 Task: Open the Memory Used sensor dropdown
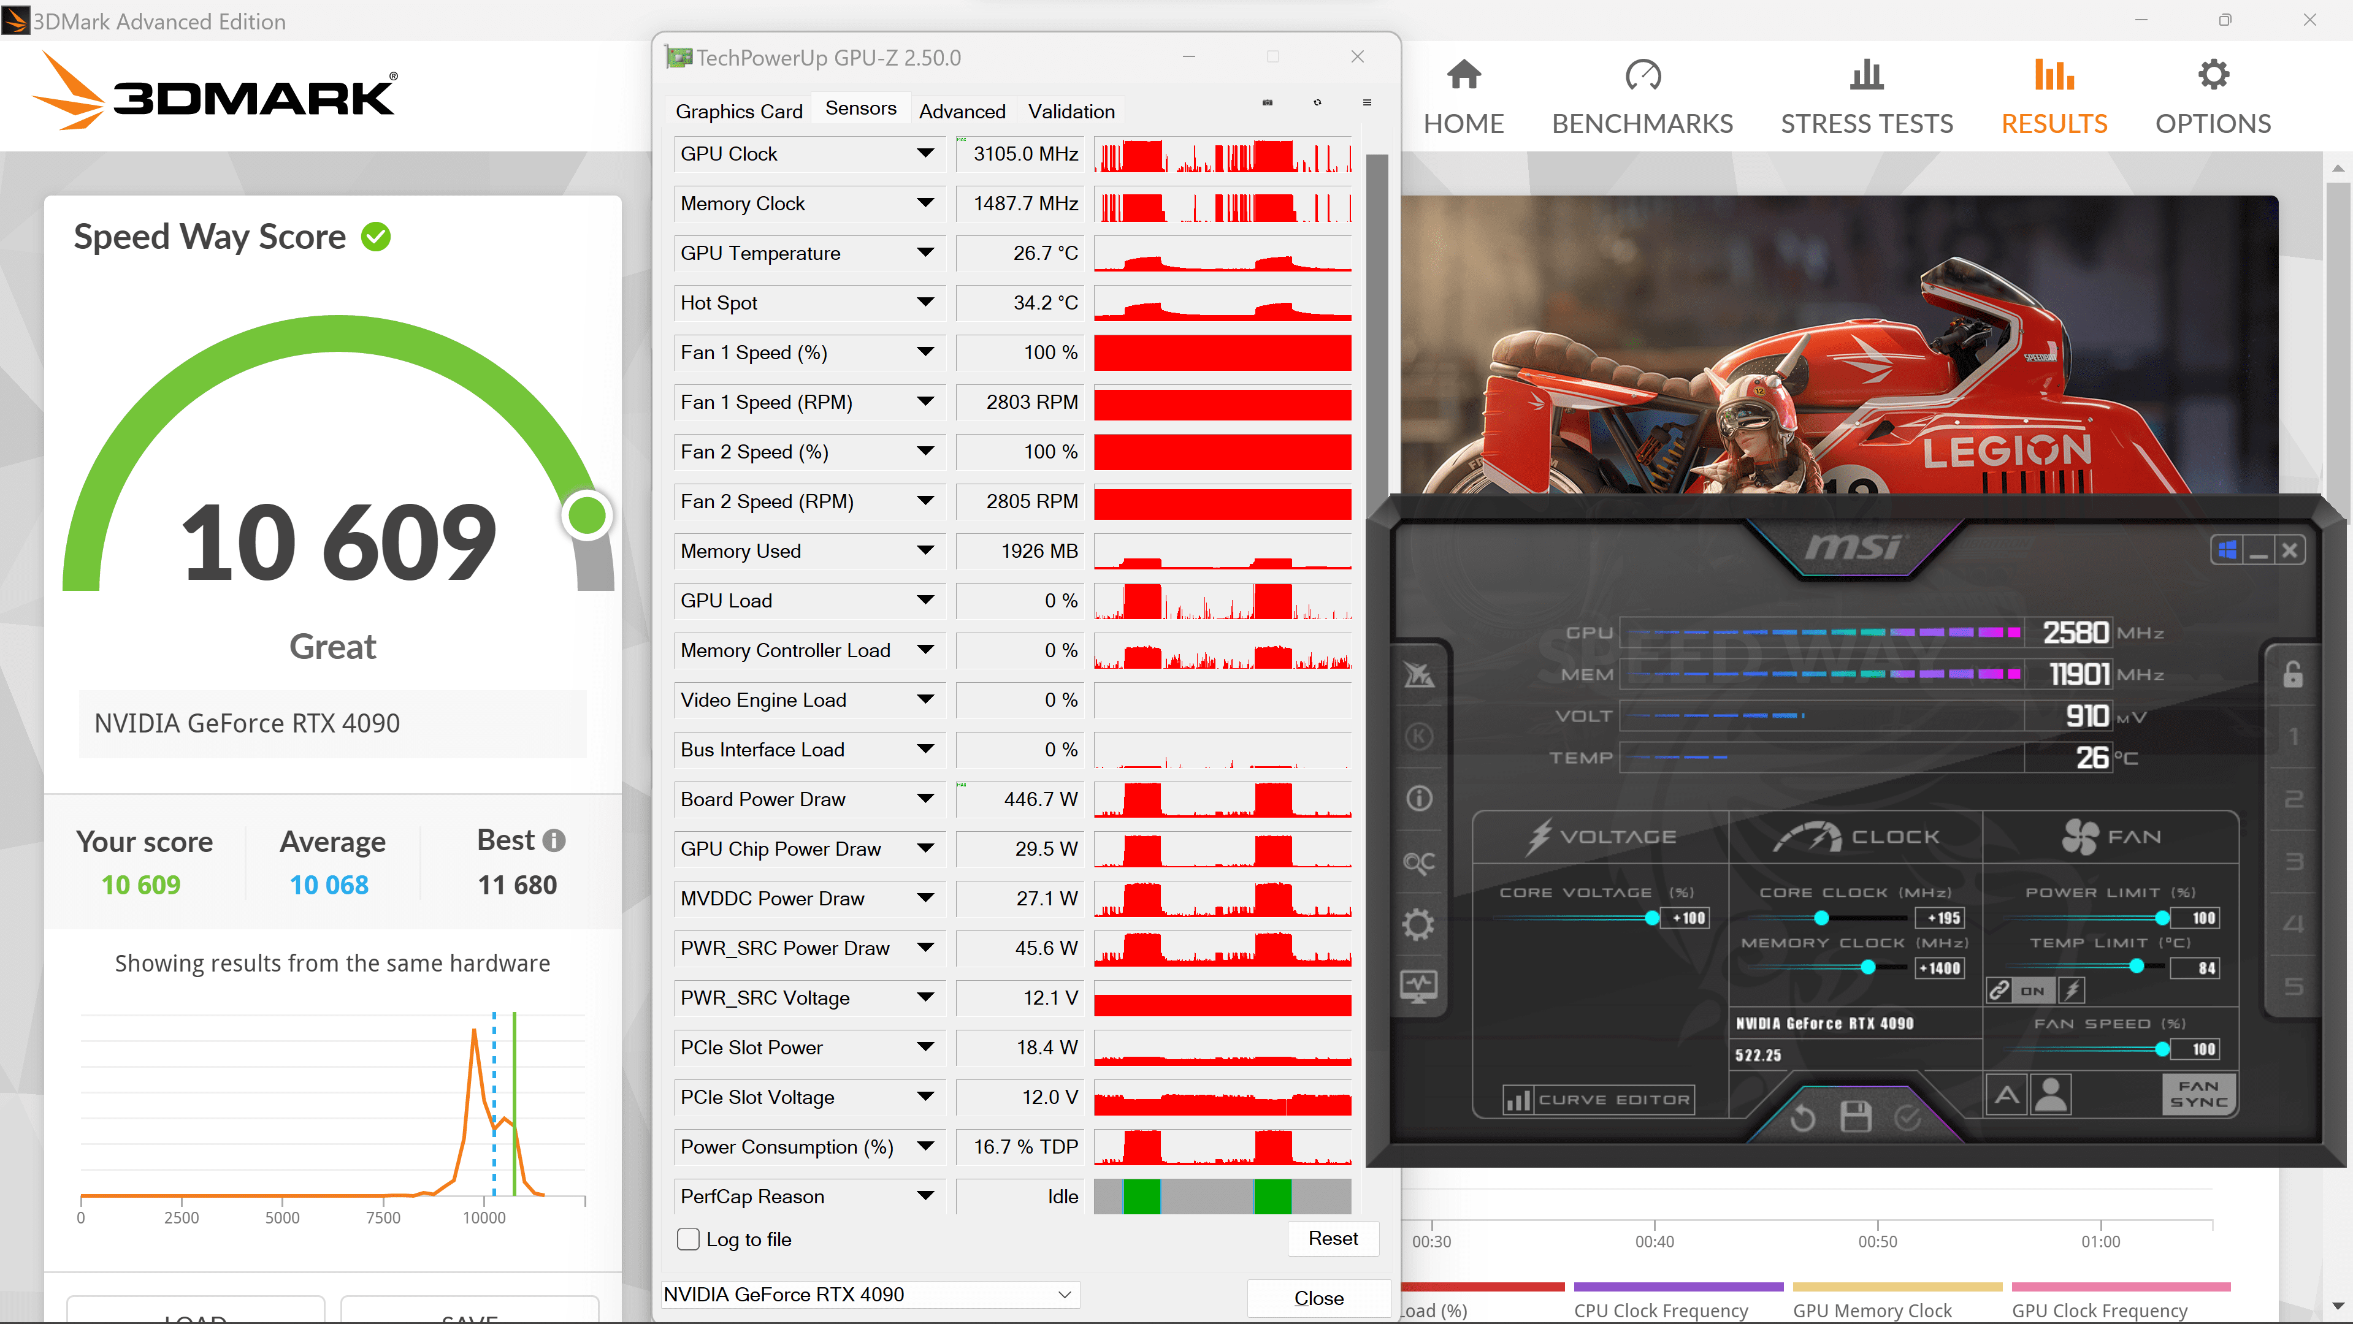pos(925,550)
